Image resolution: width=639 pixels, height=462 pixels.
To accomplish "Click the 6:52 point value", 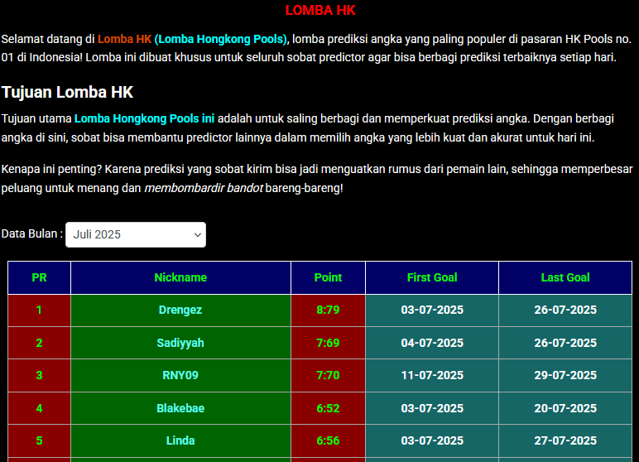I will point(328,408).
